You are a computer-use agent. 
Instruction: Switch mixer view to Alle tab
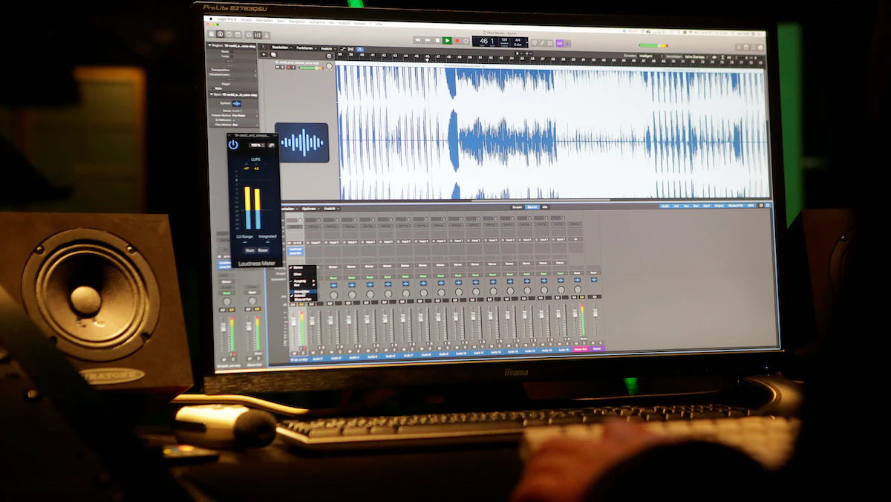[x=544, y=207]
